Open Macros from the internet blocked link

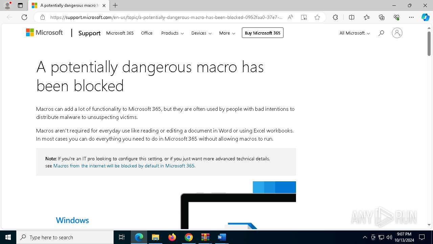click(x=124, y=166)
